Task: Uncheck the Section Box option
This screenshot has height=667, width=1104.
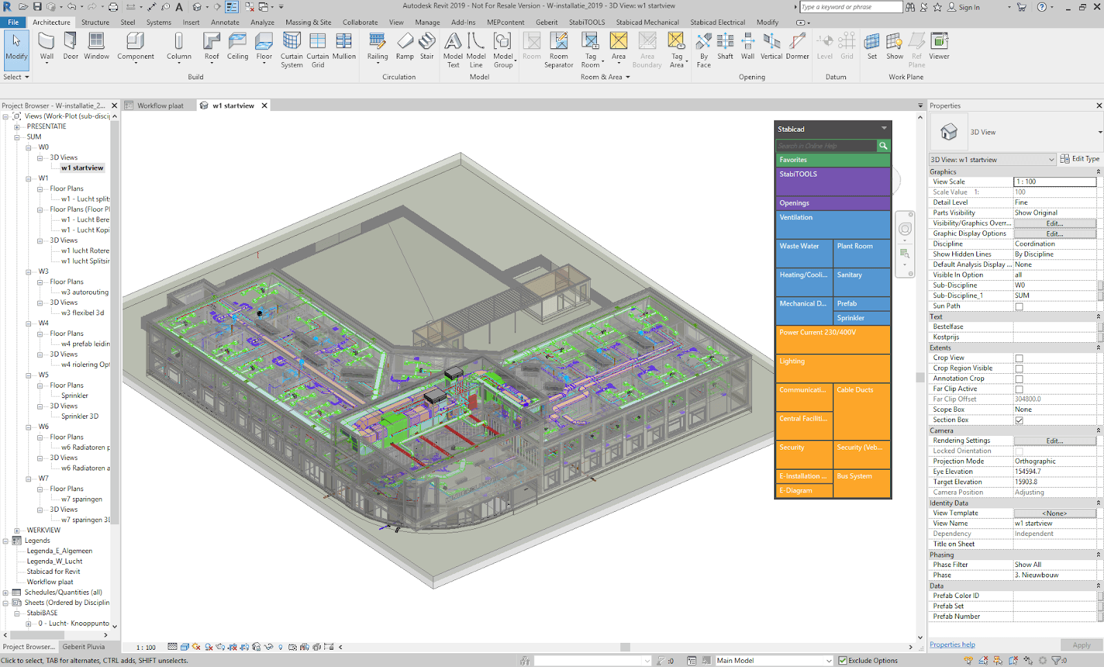Action: click(1019, 419)
